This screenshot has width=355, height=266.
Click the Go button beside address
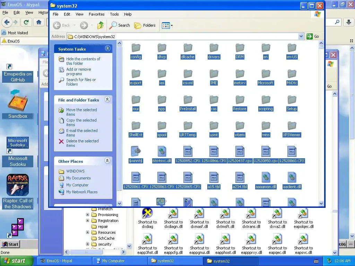coord(313,36)
